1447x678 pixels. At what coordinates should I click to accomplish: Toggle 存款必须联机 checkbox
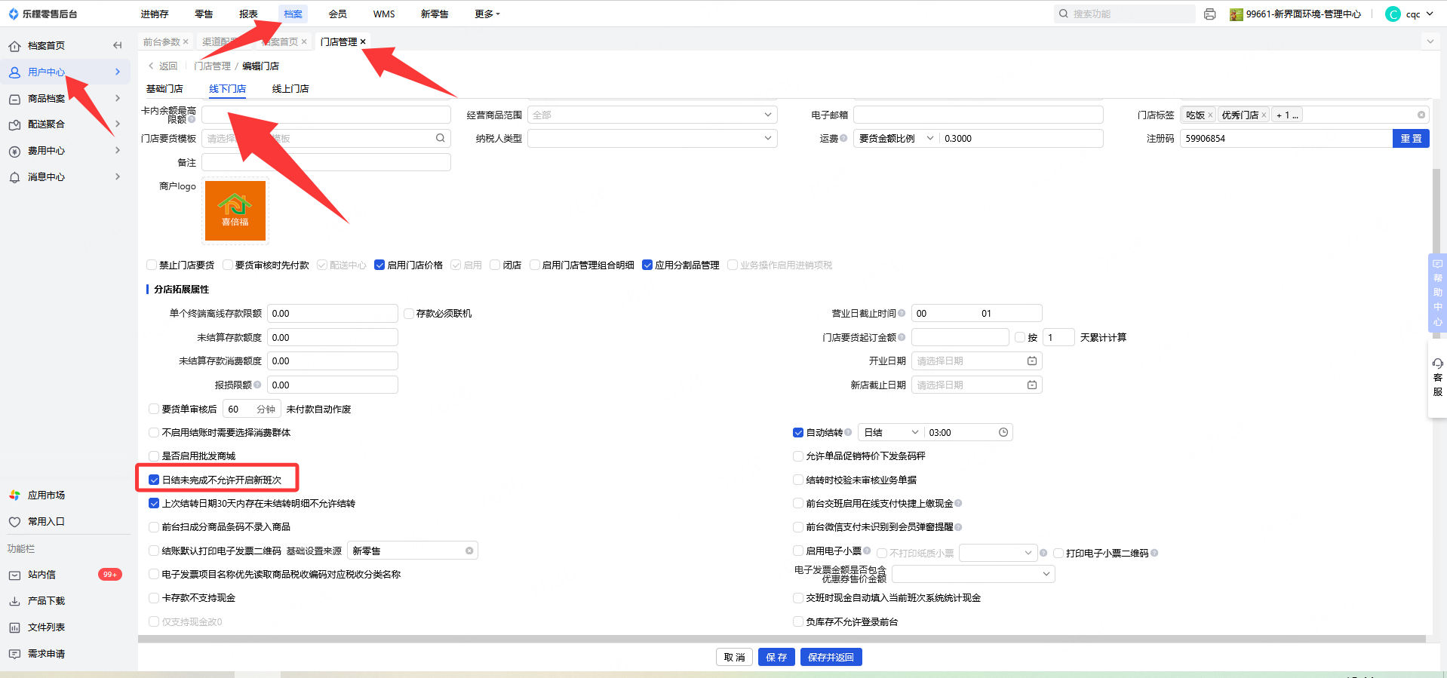click(x=409, y=314)
